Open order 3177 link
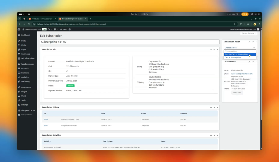This screenshot has width=279, height=162. coord(46,126)
